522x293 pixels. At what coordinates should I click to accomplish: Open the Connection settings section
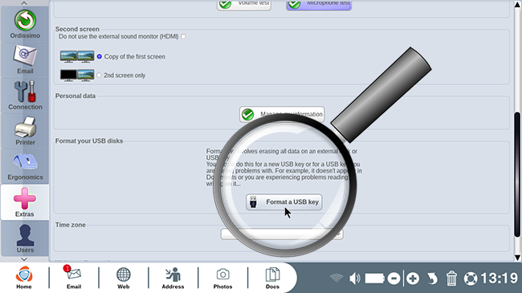25,96
